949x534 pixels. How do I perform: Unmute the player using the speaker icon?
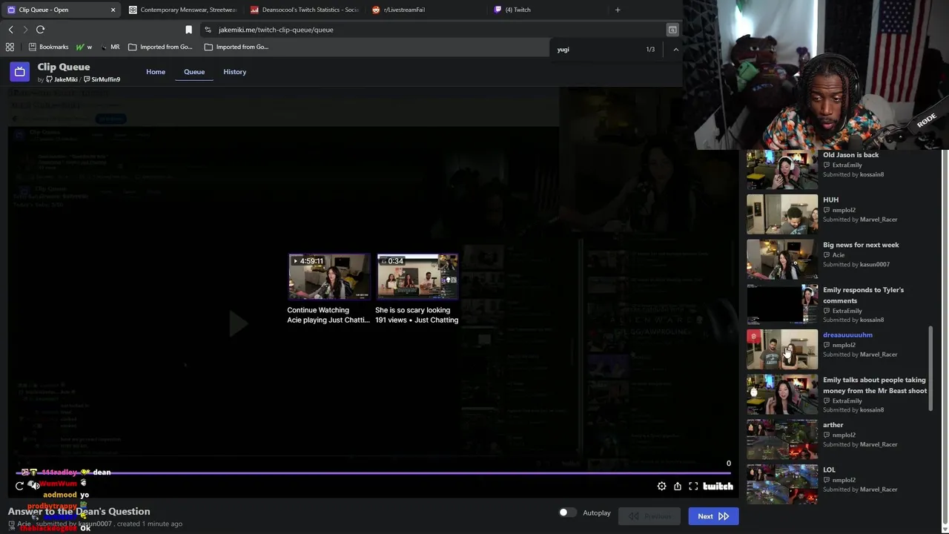click(x=34, y=485)
